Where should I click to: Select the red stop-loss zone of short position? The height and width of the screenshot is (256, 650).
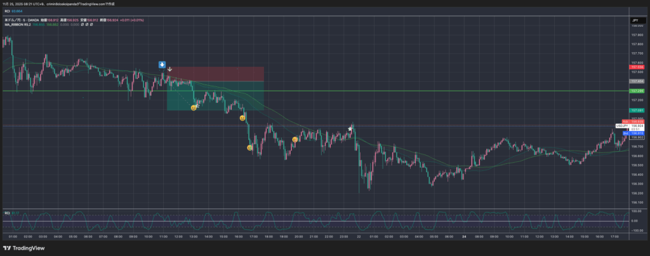(215, 74)
